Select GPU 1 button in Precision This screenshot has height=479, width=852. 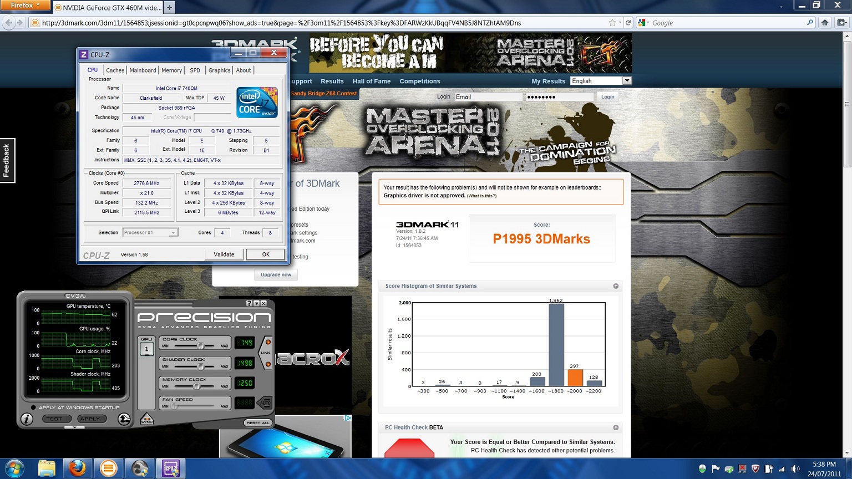pos(146,349)
